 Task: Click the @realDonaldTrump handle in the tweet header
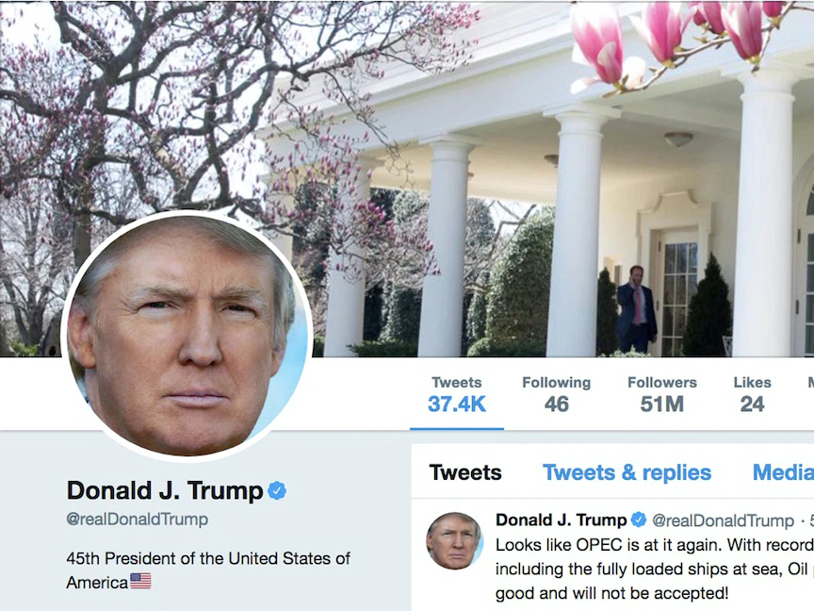pos(723,520)
